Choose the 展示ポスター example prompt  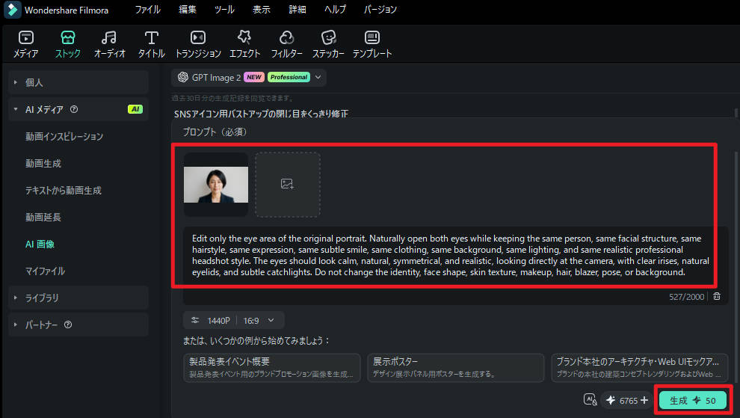(x=456, y=367)
